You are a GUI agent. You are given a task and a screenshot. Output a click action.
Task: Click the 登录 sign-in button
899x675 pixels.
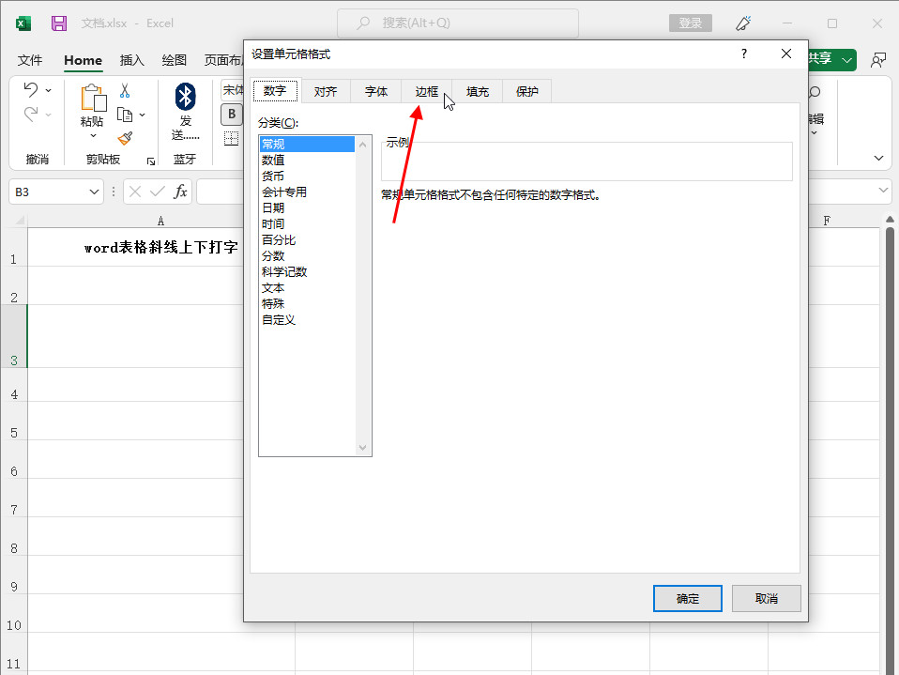[691, 23]
